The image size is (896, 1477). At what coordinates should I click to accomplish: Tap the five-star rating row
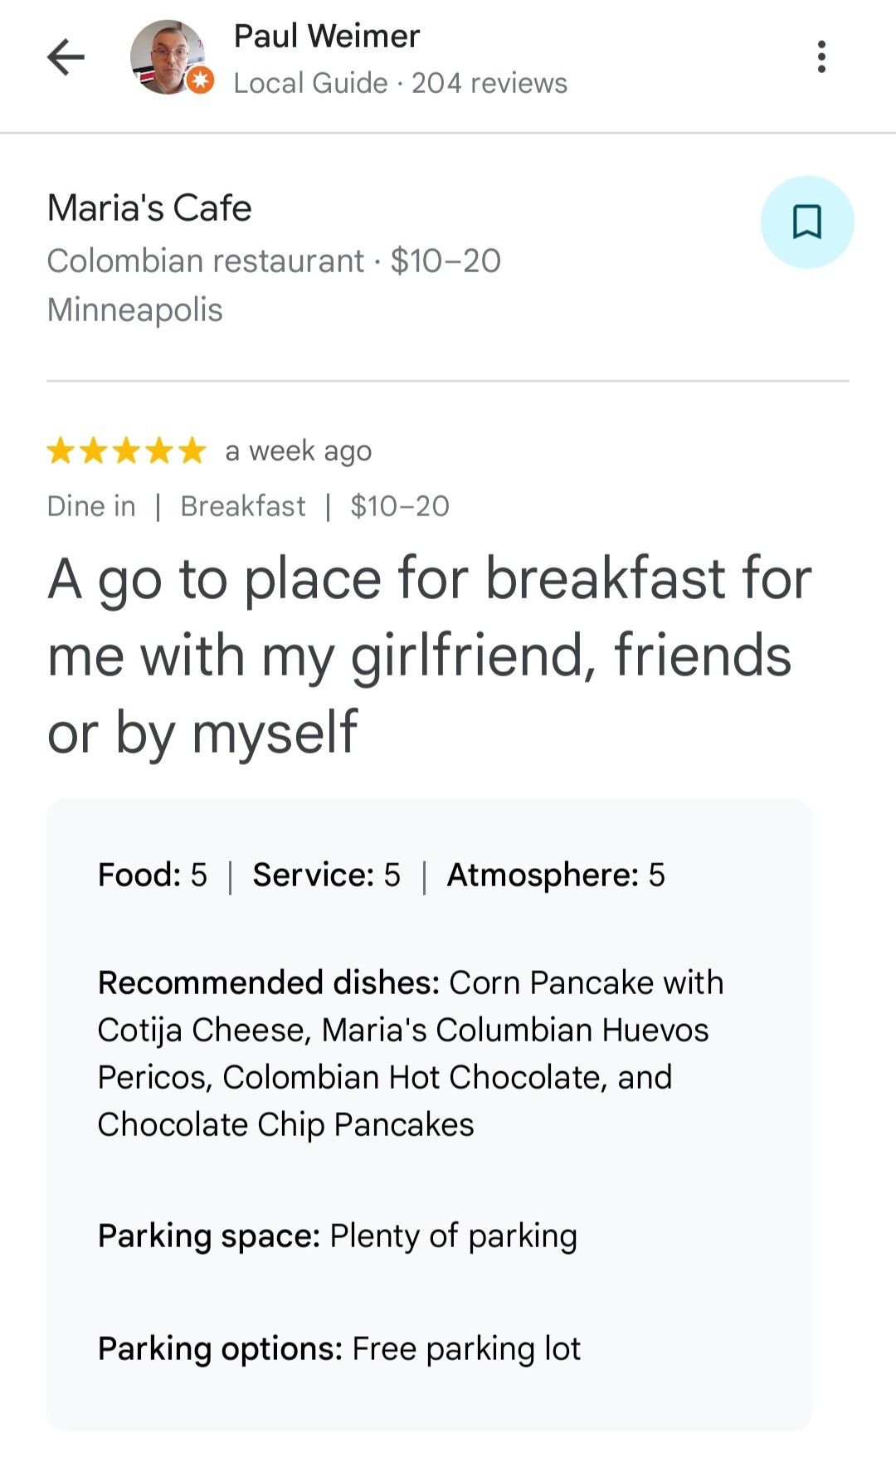tap(126, 451)
